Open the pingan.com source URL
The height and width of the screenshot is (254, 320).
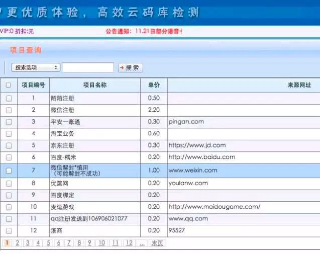coord(186,122)
